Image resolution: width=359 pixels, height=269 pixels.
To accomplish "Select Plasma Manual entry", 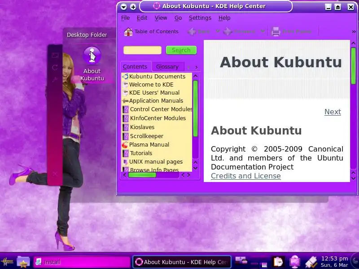I will 149,144.
